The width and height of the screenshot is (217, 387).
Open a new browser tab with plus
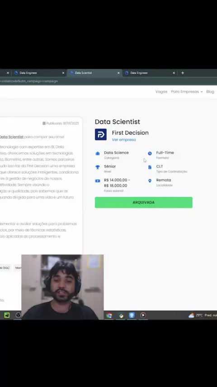(183, 73)
